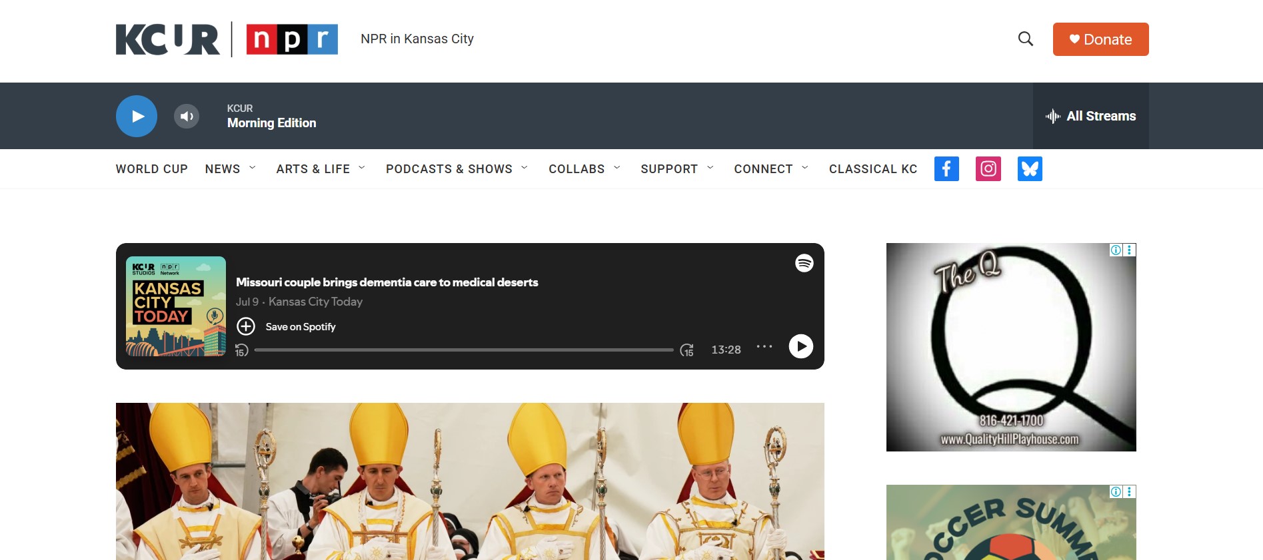
Task: Open ad info icon on Soccer Summer ad
Action: 1116,491
